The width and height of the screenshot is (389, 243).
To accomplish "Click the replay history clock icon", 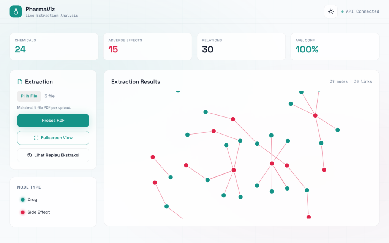I will click(30, 155).
